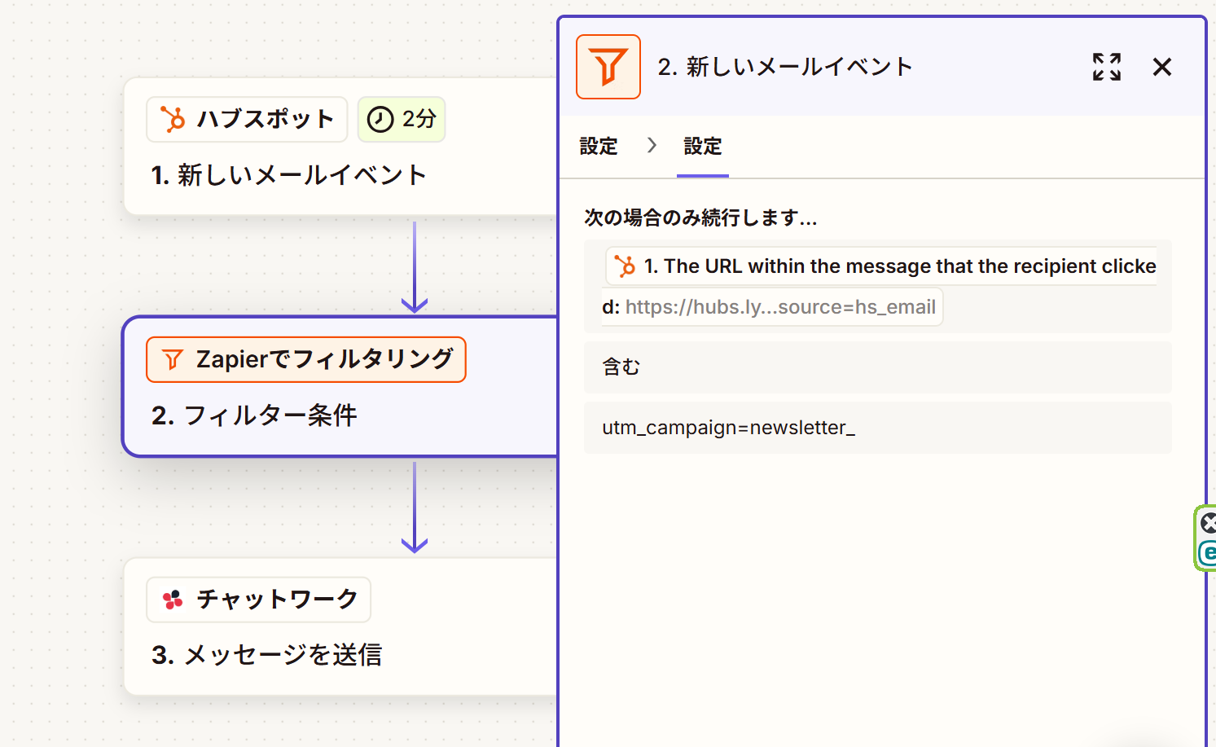
Task: Click the clock icon next to 2分
Action: [x=380, y=119]
